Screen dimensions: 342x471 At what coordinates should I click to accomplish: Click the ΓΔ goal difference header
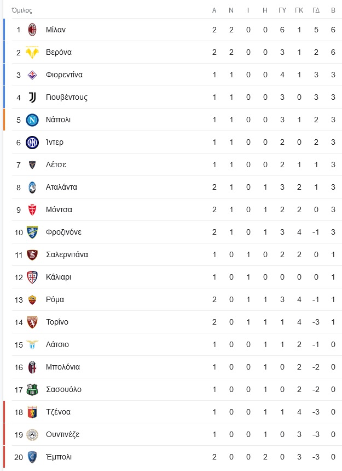point(316,10)
